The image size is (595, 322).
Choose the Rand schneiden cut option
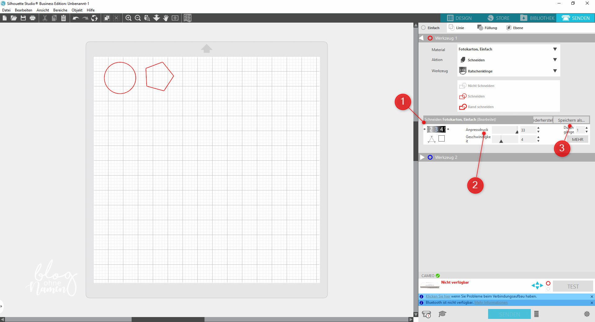[480, 107]
